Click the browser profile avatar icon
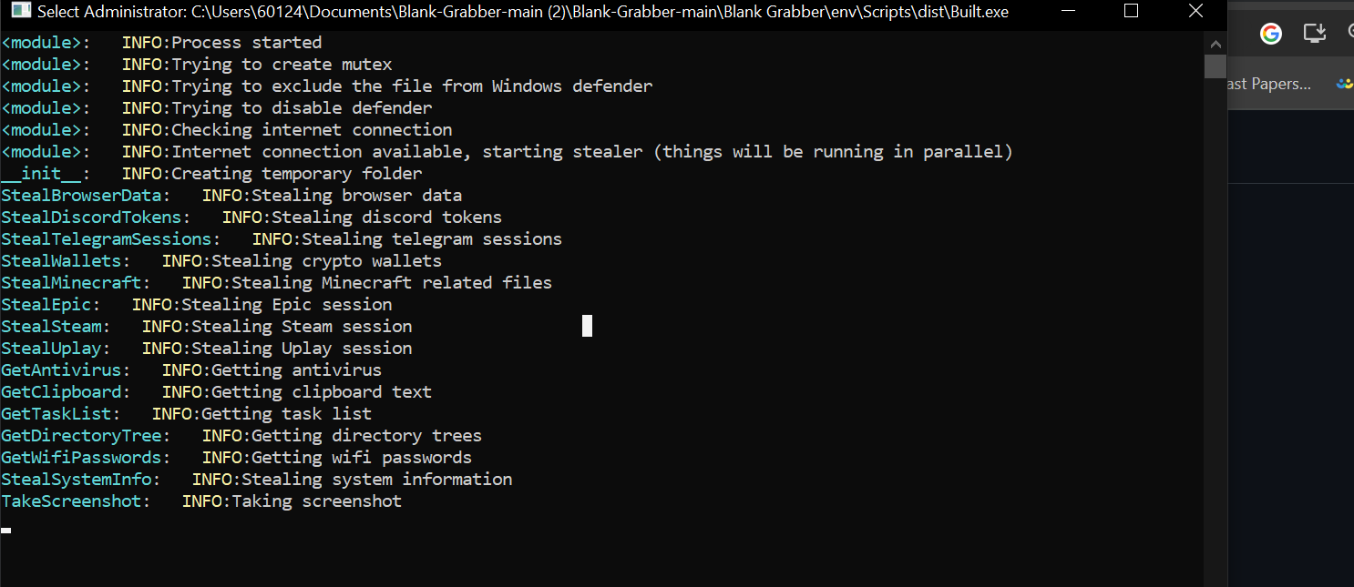Image resolution: width=1354 pixels, height=587 pixels. click(1344, 82)
